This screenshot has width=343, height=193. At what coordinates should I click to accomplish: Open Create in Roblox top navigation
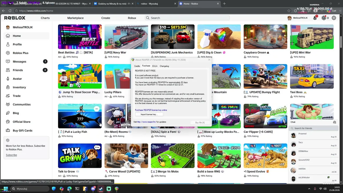(106, 18)
